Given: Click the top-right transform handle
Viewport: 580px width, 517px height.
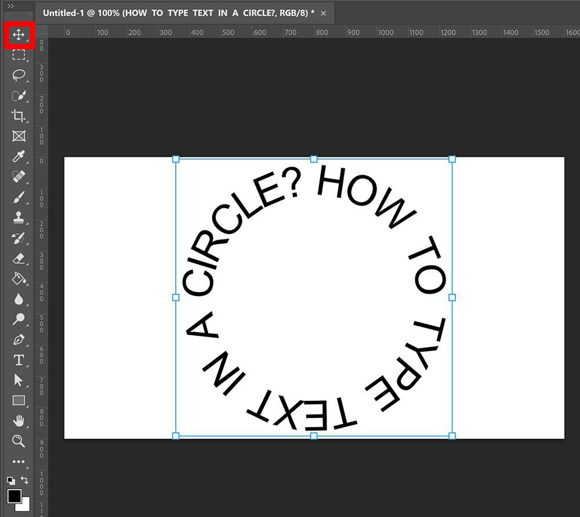Looking at the screenshot, I should [x=452, y=159].
